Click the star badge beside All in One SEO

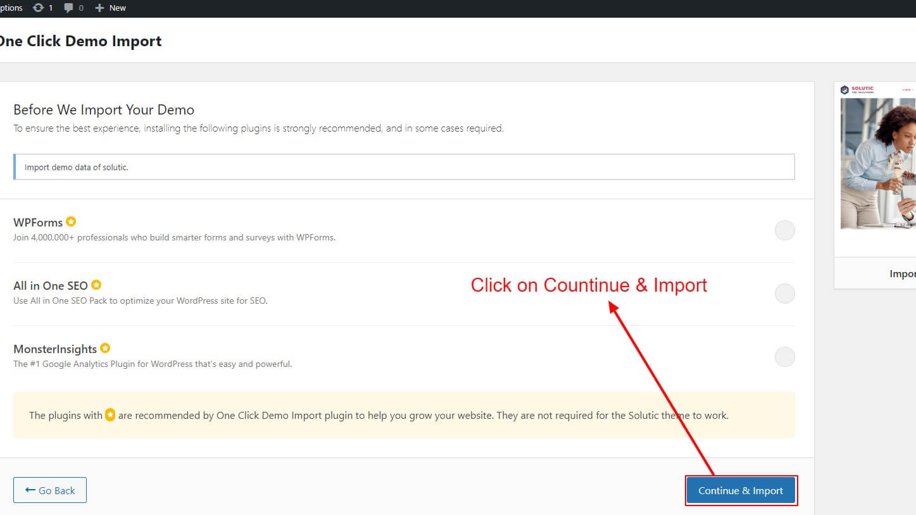click(96, 285)
